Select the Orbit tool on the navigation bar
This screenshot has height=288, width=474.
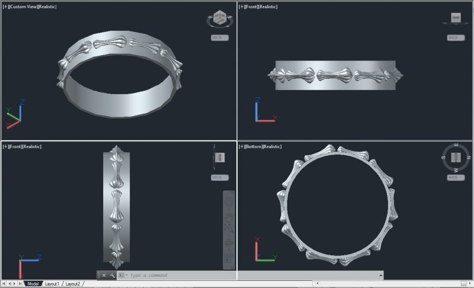[x=229, y=242]
